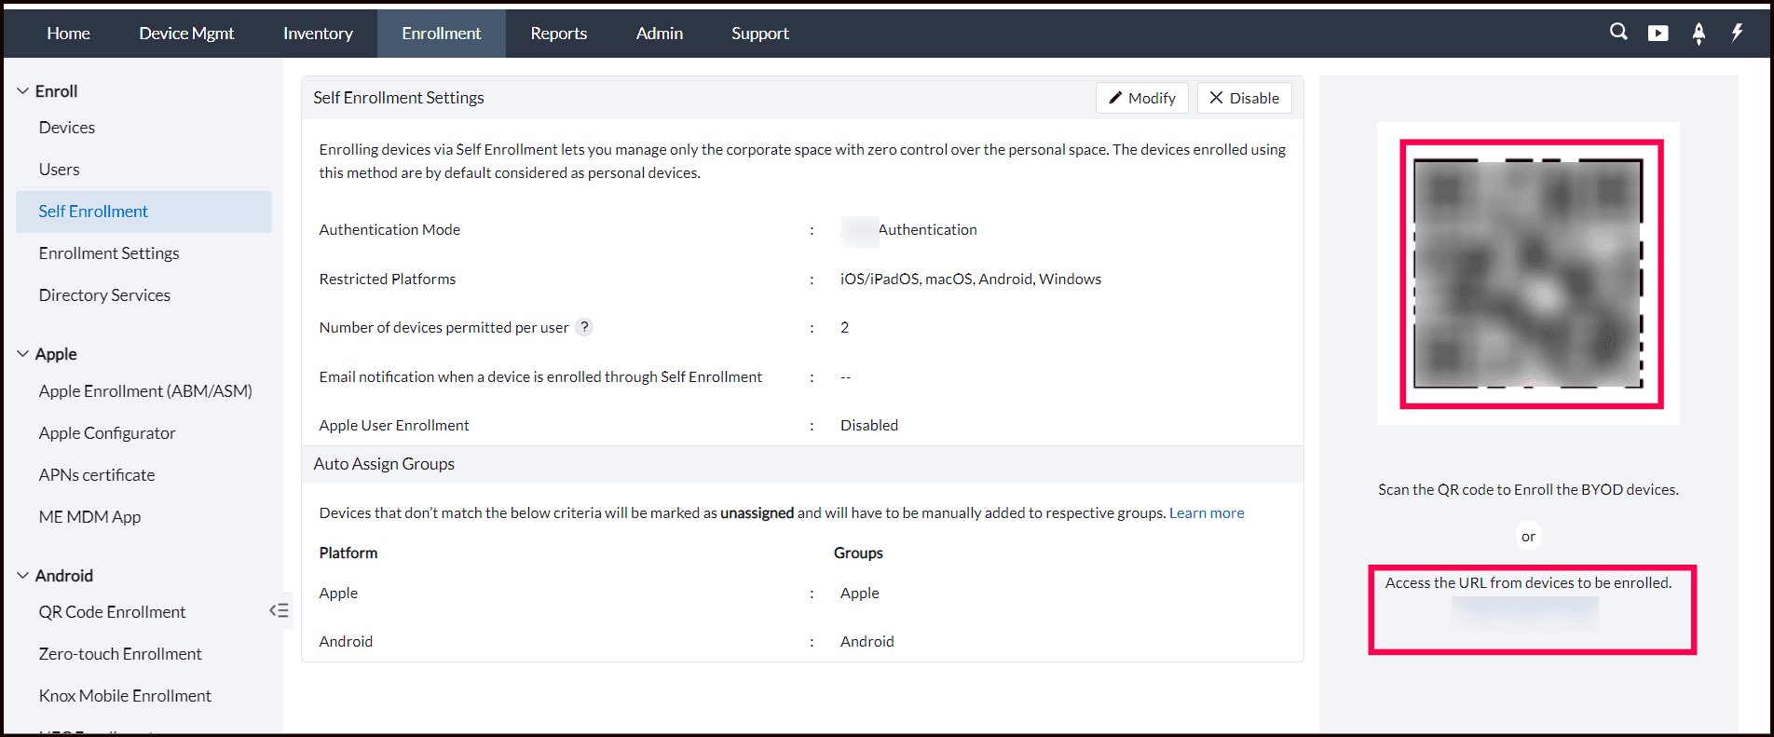Go to APNs certificate page
Viewport: 1774px width, 737px height.
(97, 475)
